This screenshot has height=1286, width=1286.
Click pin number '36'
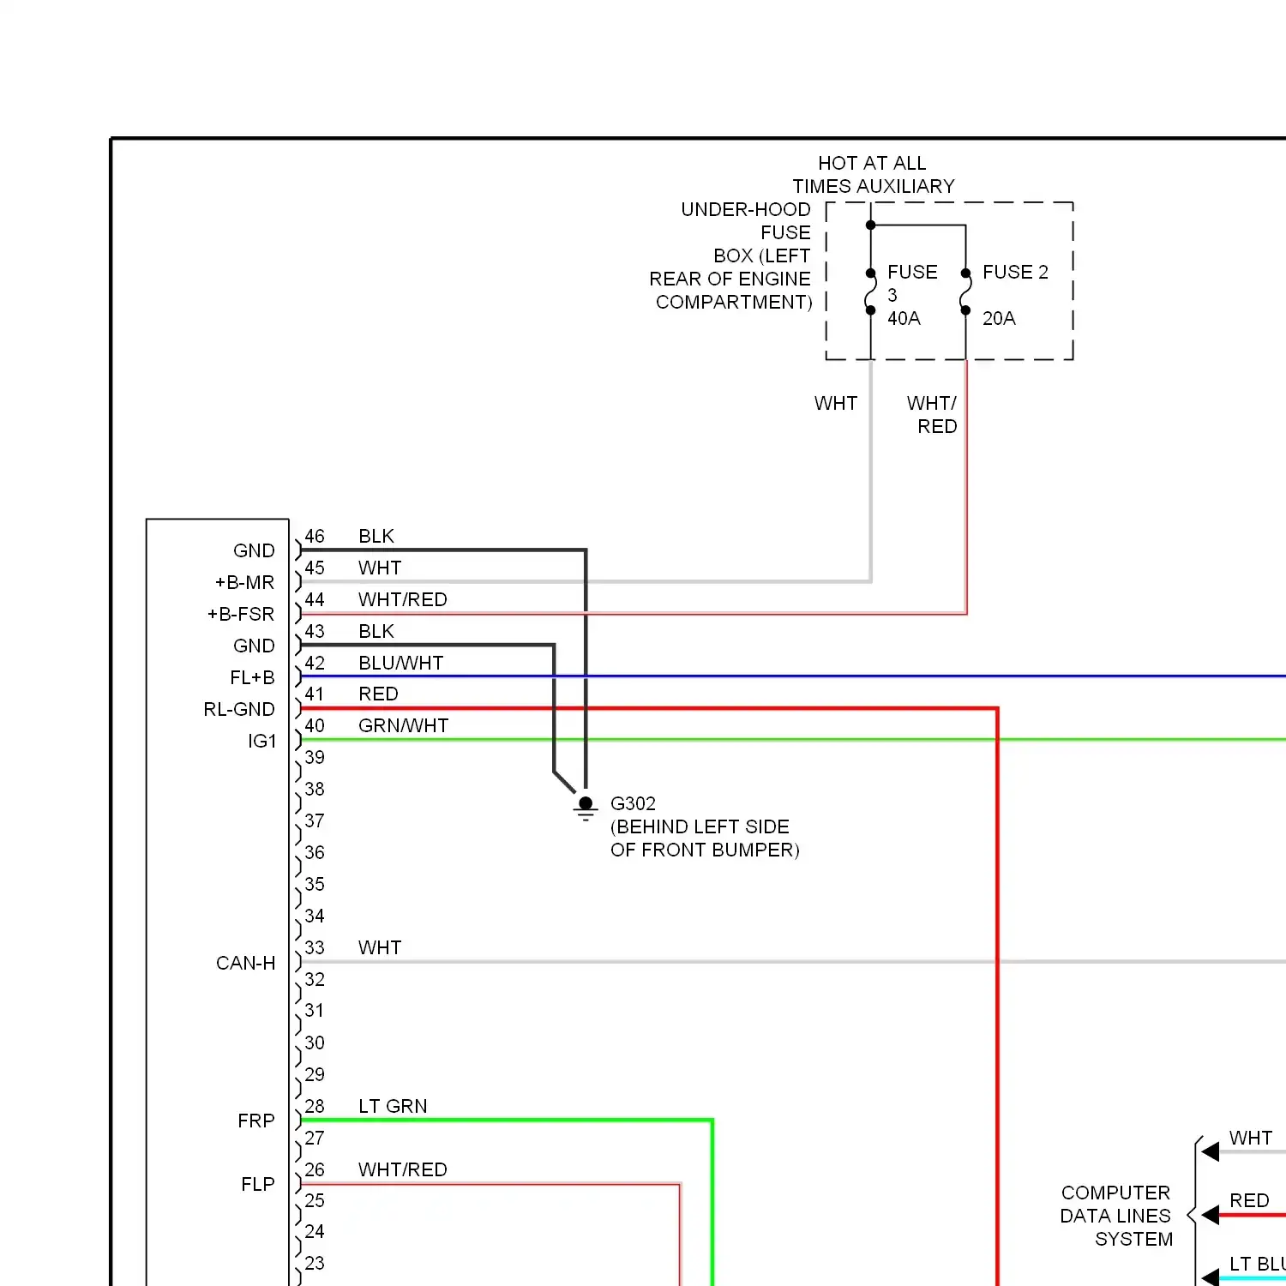[315, 852]
